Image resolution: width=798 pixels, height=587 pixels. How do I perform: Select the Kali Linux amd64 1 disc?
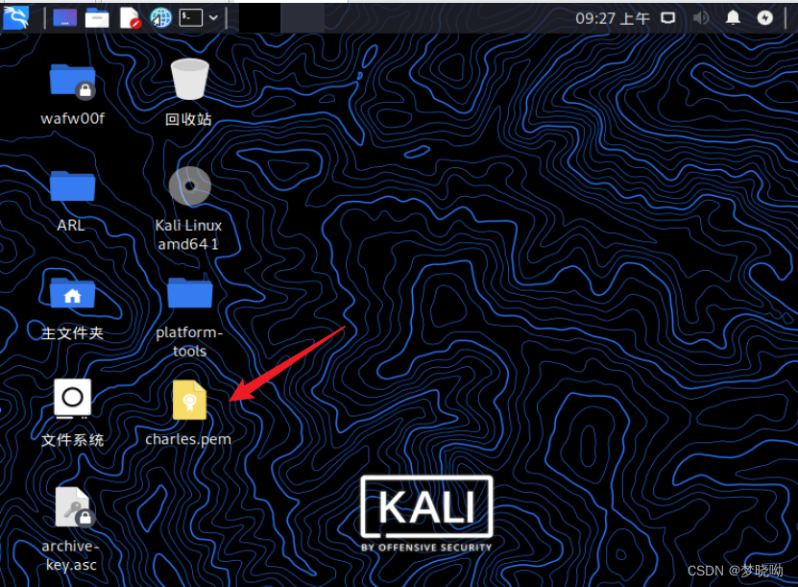pyautogui.click(x=190, y=186)
